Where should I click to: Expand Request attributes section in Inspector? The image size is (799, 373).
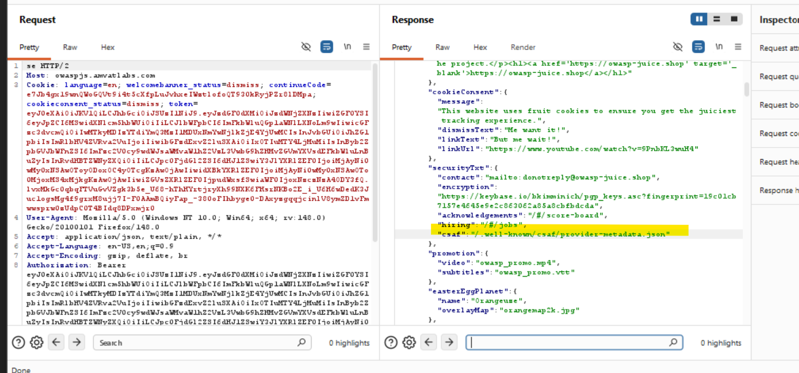tap(778, 48)
